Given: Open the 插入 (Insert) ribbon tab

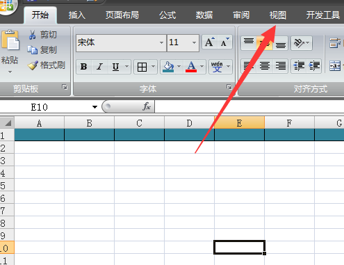Looking at the screenshot, I should point(77,15).
